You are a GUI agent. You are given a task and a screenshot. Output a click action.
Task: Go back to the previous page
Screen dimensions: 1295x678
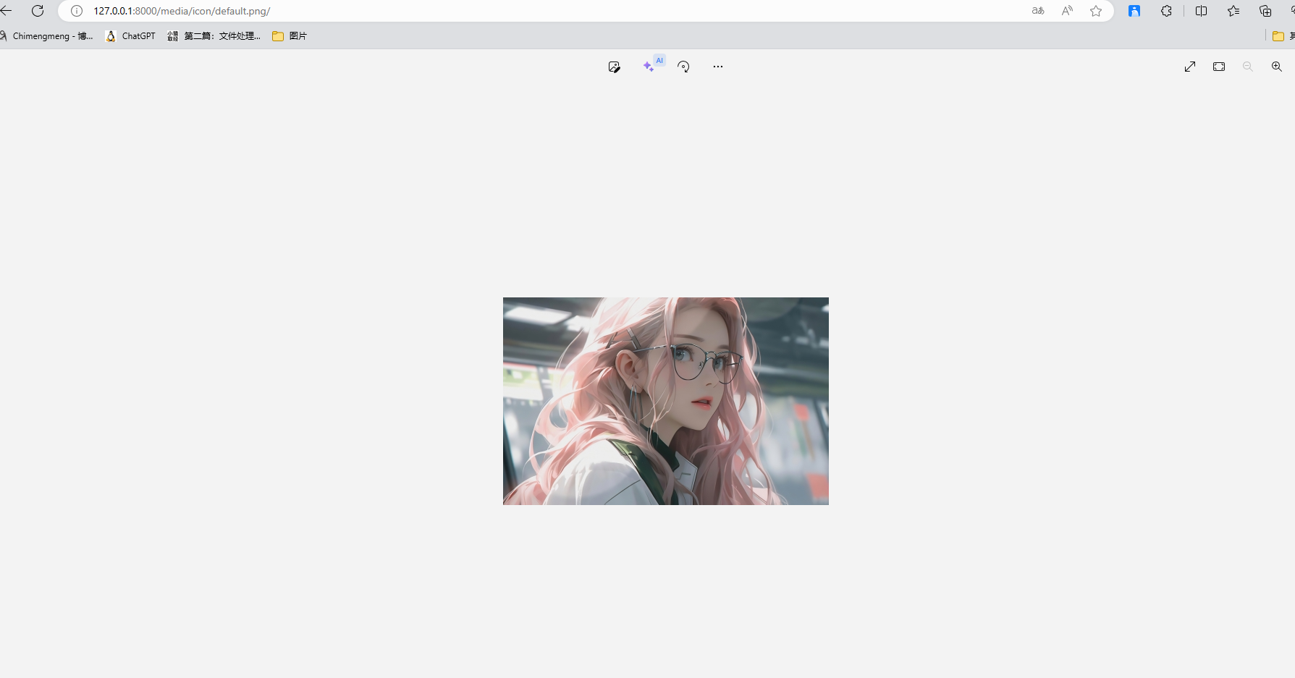pos(7,11)
